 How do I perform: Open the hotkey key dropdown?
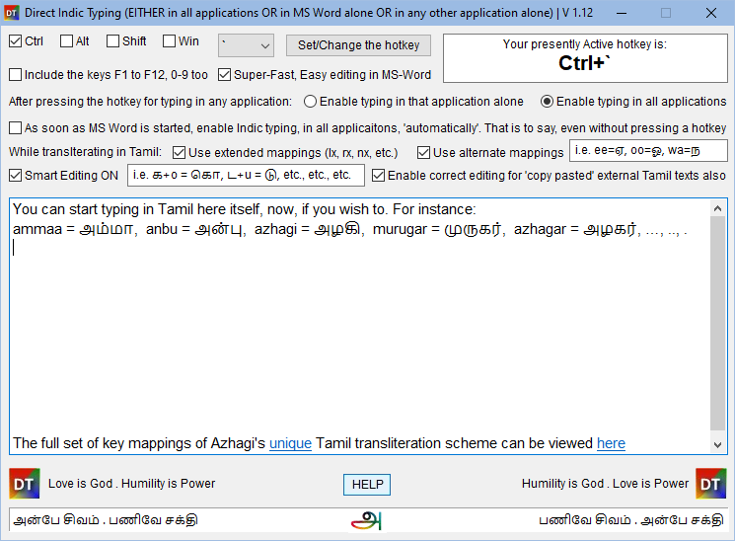[x=246, y=45]
